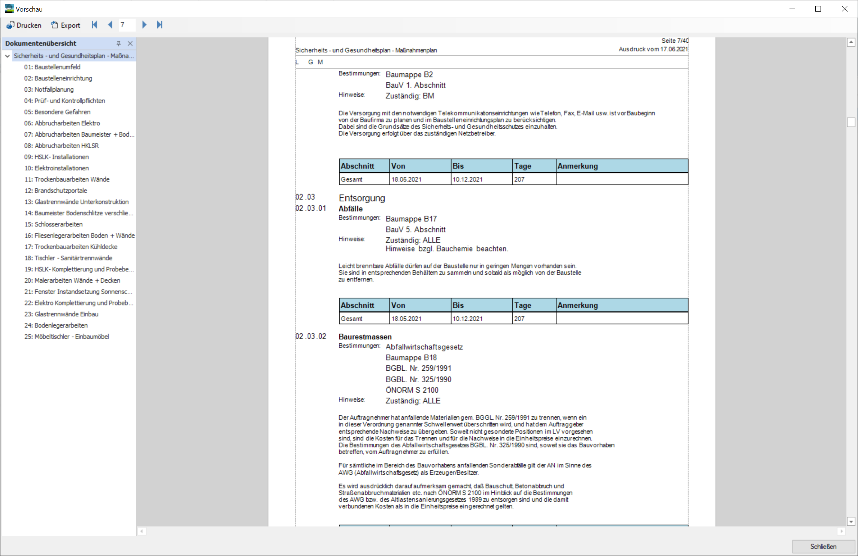858x556 pixels.
Task: Collapse the Sicherheits- und Gesundheitsplan tree node
Action: tap(7, 56)
